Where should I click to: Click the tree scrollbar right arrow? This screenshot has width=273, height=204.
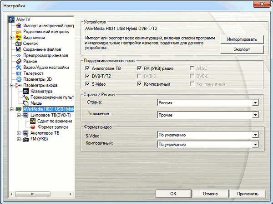[71, 194]
